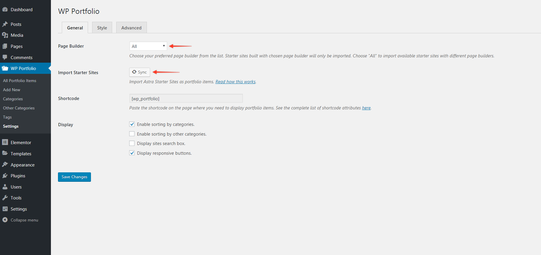This screenshot has width=541, height=255.
Task: Enable Display sites search box checkbox
Action: click(132, 143)
